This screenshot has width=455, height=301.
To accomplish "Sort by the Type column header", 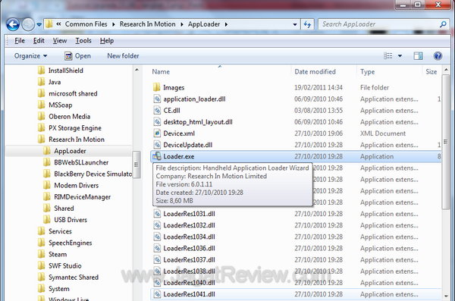I will (x=367, y=72).
